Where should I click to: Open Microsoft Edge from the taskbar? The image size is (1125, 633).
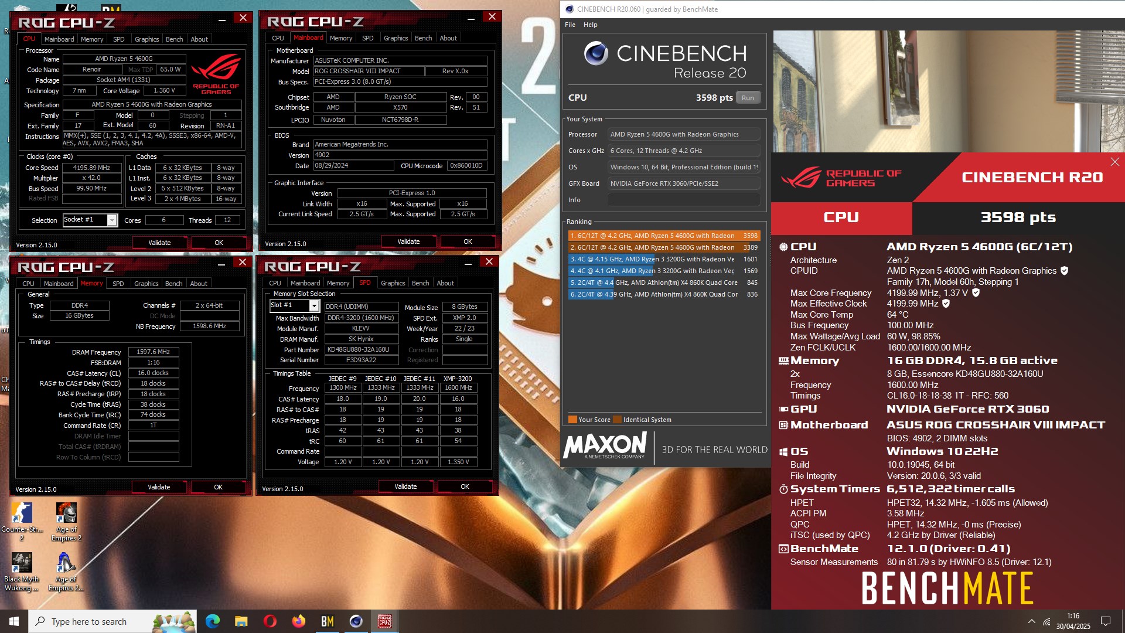tap(213, 621)
